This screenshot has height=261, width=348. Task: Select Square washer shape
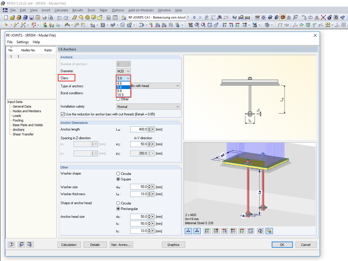(x=118, y=179)
